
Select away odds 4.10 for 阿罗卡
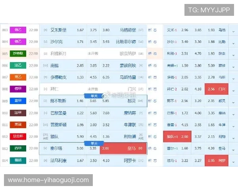[106, 160]
